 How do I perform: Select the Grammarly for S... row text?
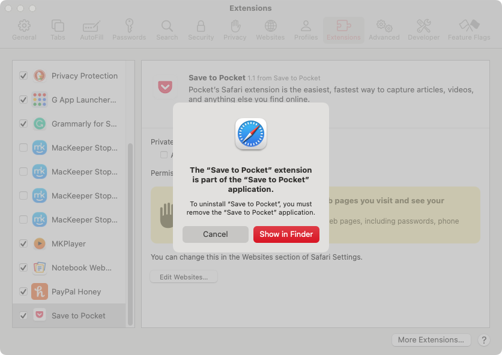pyautogui.click(x=84, y=124)
